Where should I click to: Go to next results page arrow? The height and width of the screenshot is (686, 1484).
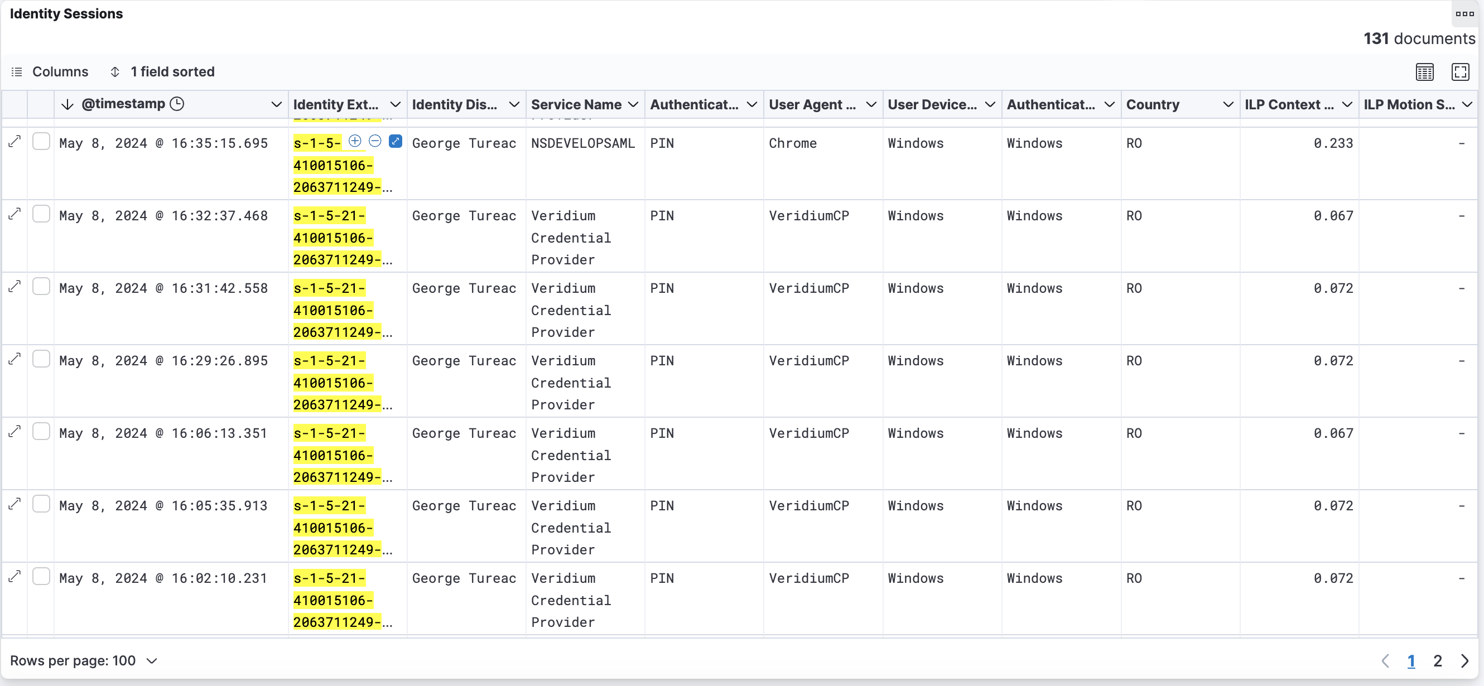pos(1464,661)
